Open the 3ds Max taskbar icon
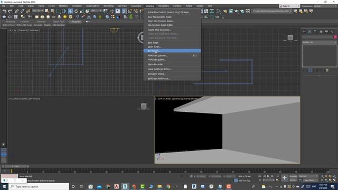Screen dimensions: 338x190 [125, 186]
